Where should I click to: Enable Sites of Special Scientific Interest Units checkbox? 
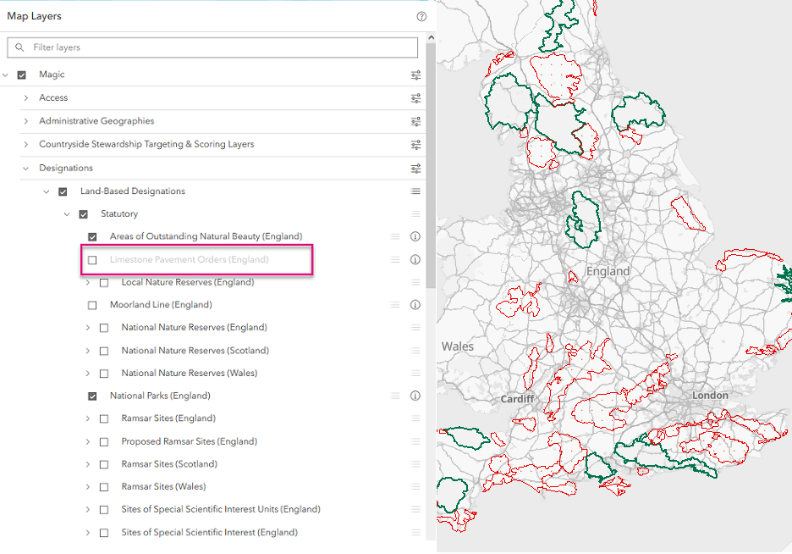[104, 509]
